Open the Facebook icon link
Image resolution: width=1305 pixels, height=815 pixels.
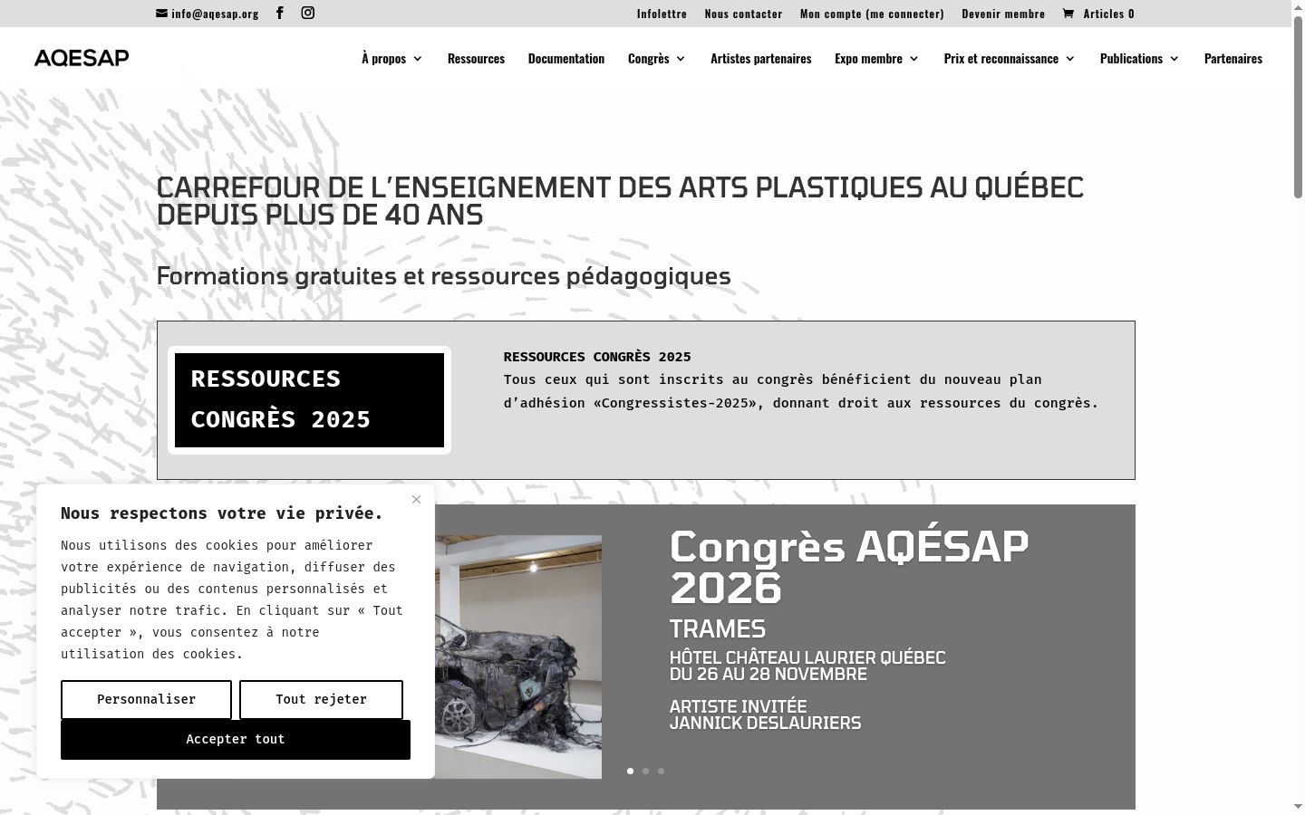tap(280, 13)
